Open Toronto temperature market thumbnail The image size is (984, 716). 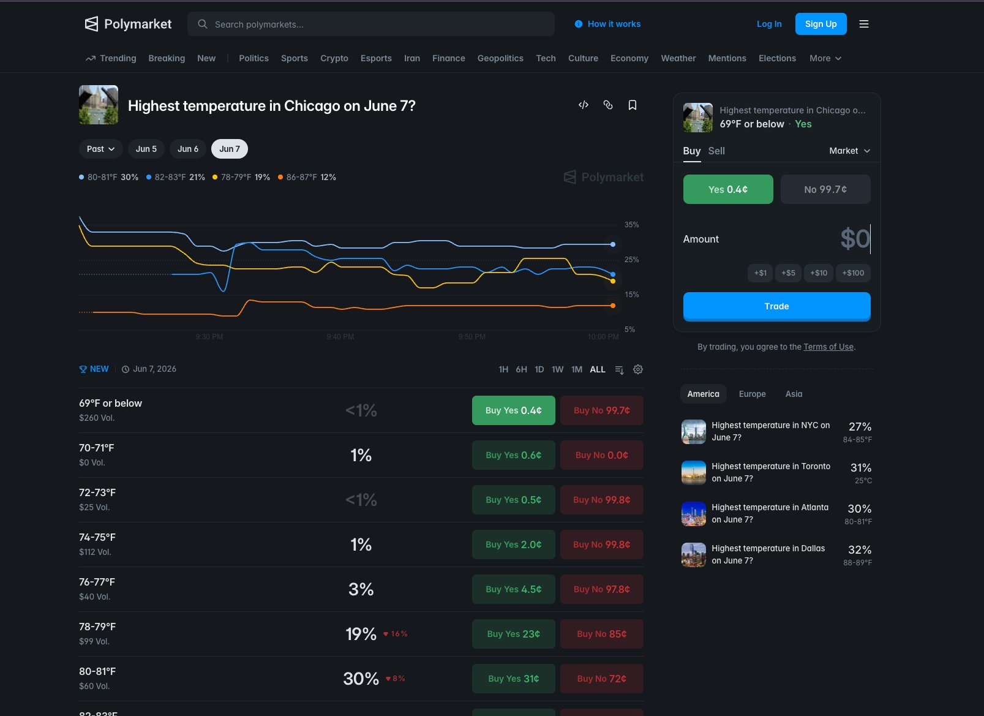[x=694, y=473]
